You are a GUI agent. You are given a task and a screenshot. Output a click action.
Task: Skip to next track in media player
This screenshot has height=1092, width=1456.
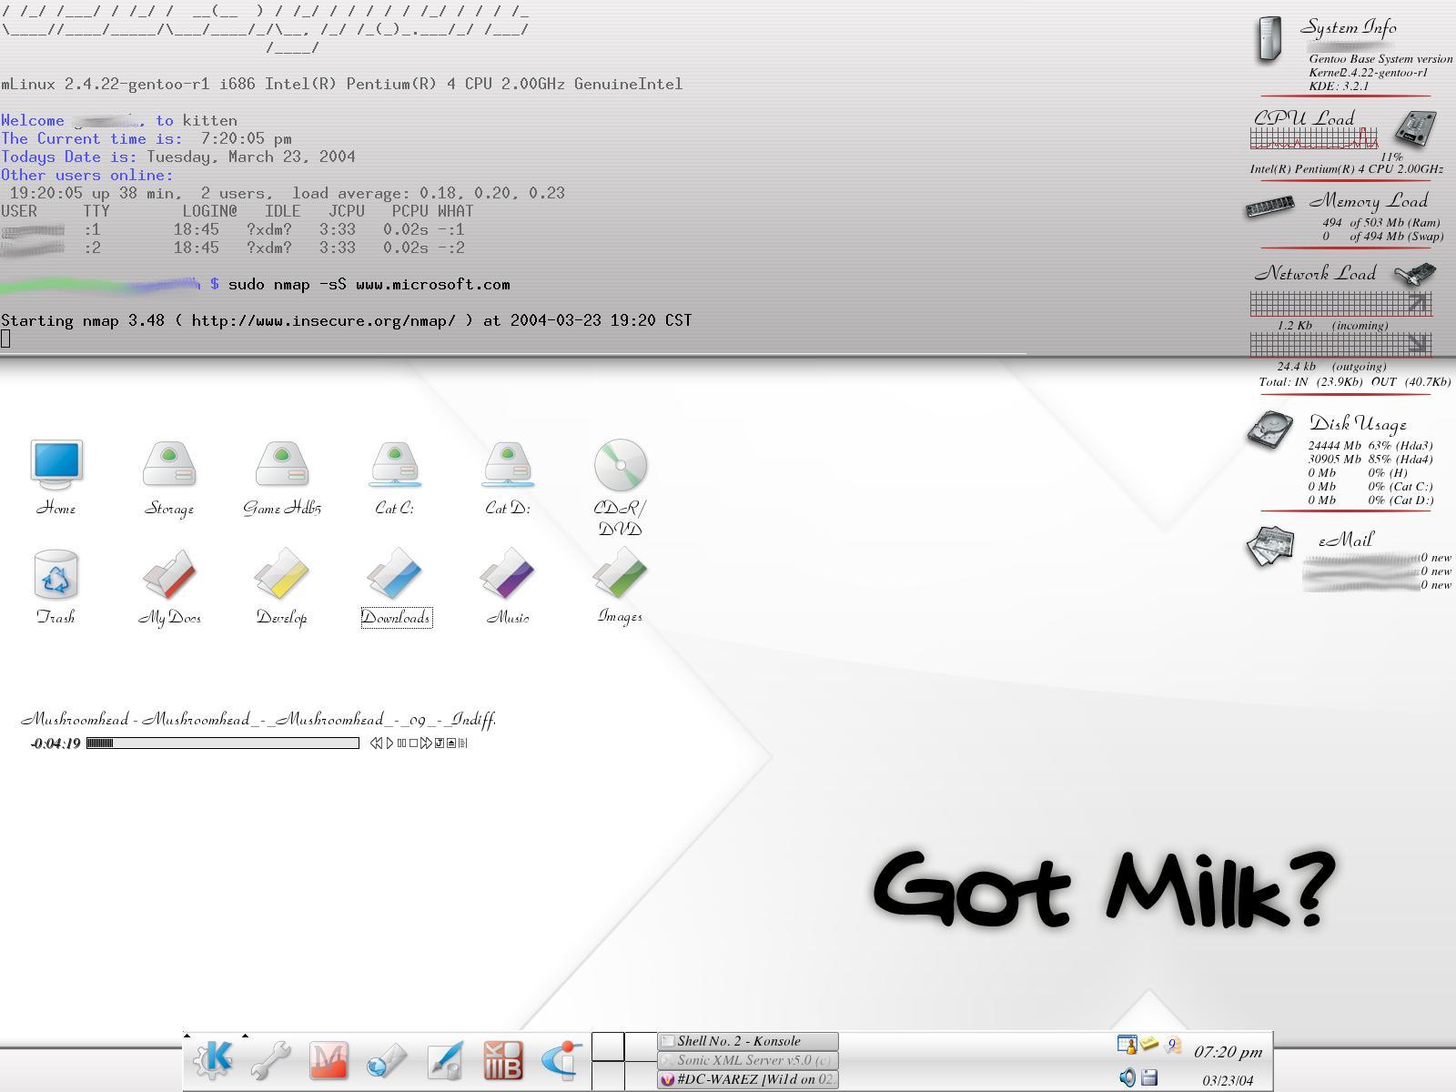click(426, 743)
